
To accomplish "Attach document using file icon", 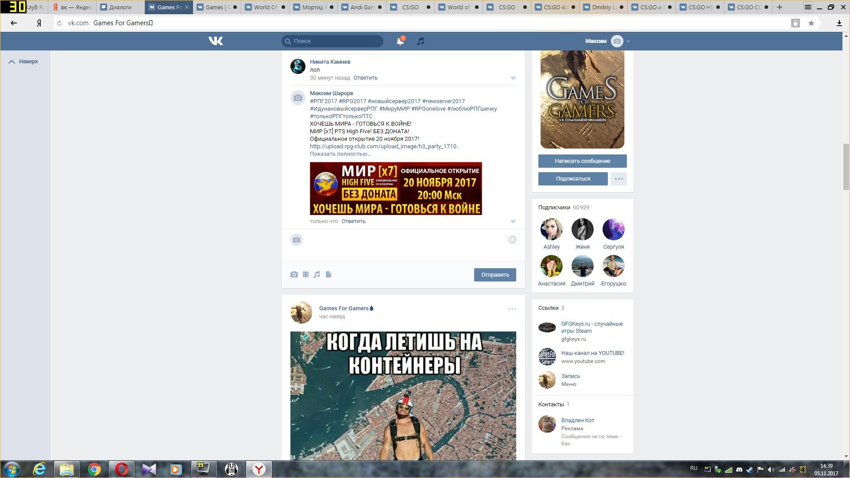I will 328,275.
